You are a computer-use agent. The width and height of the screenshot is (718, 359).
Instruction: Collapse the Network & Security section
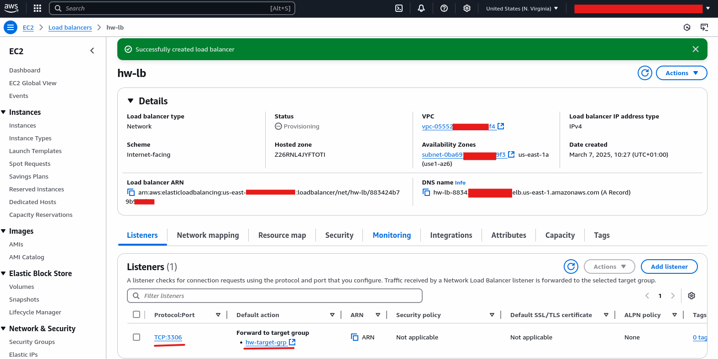[4, 328]
